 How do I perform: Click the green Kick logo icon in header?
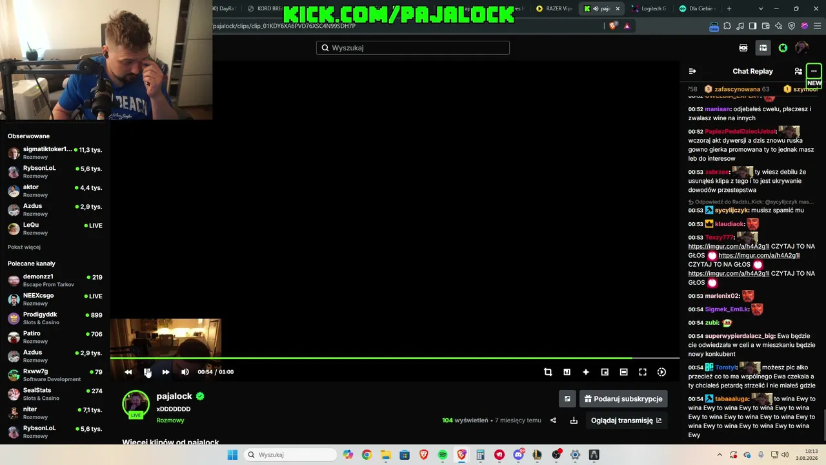tap(783, 48)
